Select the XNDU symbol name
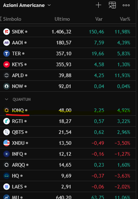The height and width of the screenshot is (199, 138). click(x=18, y=143)
